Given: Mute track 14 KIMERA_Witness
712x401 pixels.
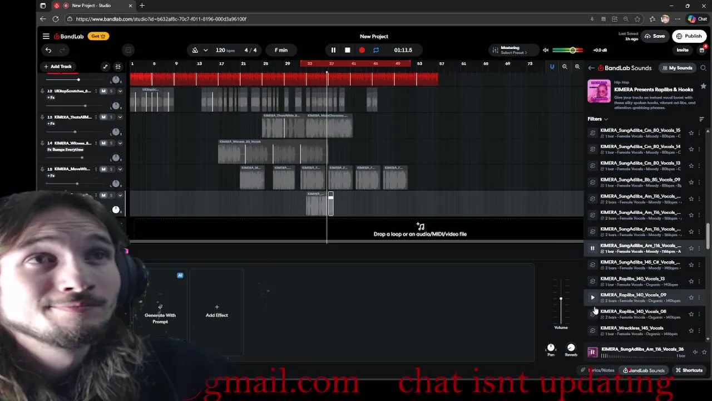Looking at the screenshot, I should (103, 143).
